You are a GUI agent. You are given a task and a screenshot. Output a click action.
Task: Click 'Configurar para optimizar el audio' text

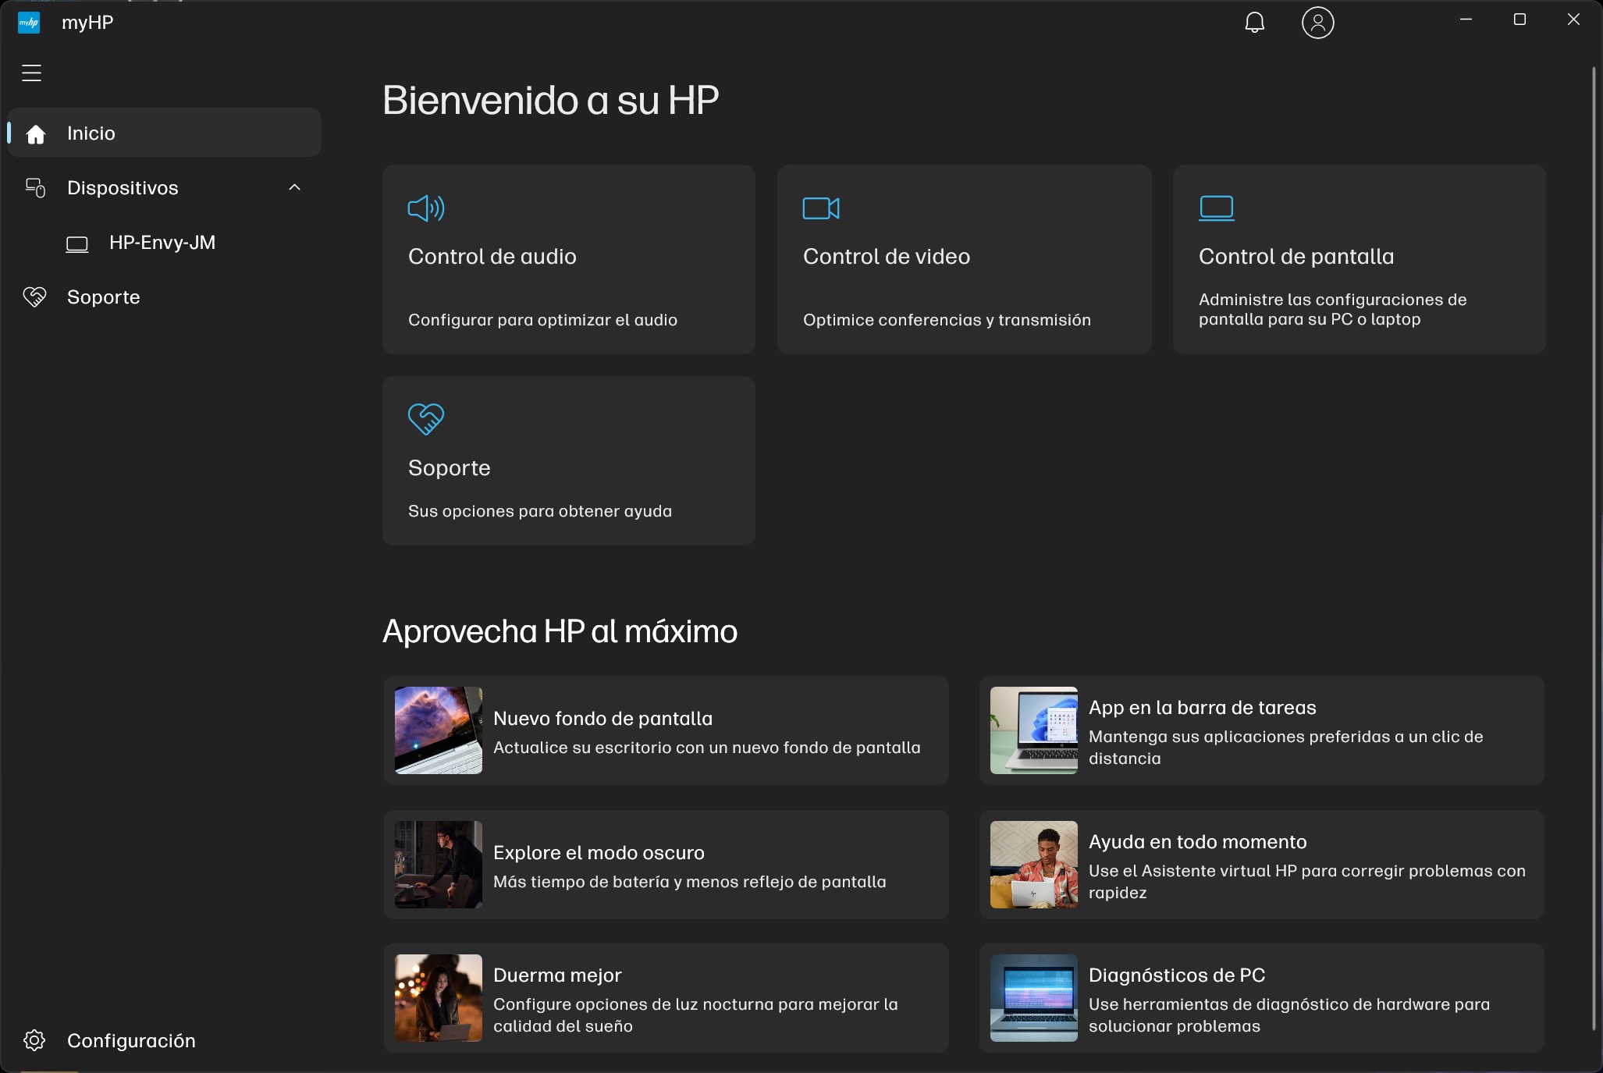click(x=542, y=320)
